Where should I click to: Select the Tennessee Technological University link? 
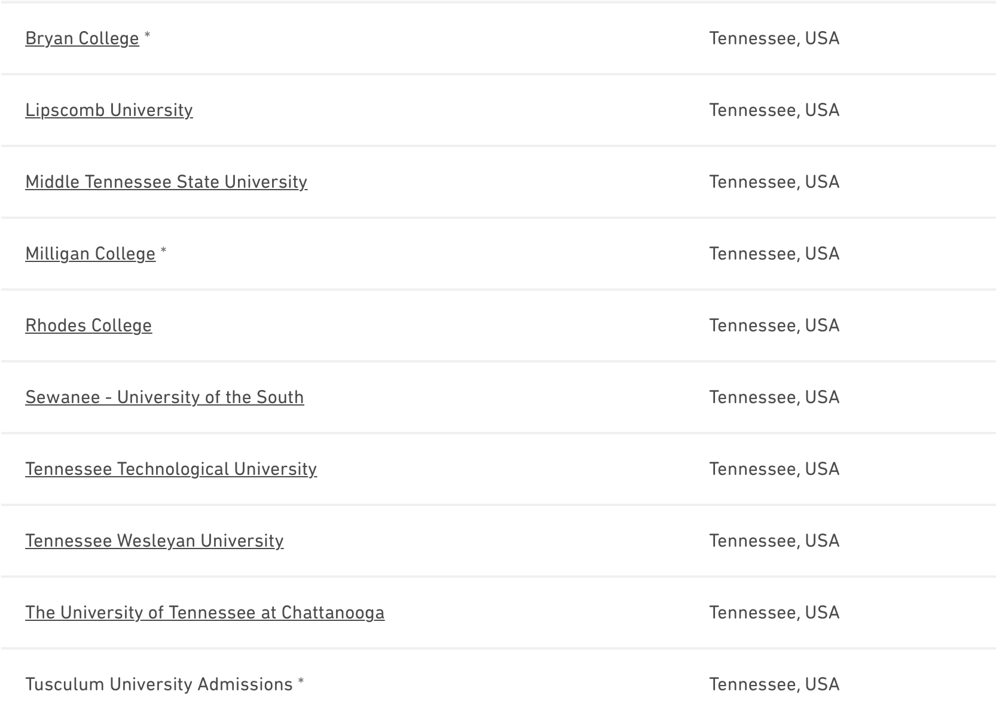[171, 469]
